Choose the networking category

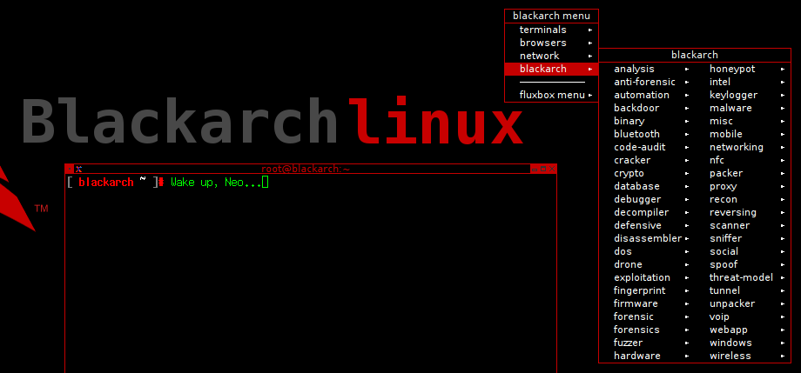click(743, 147)
